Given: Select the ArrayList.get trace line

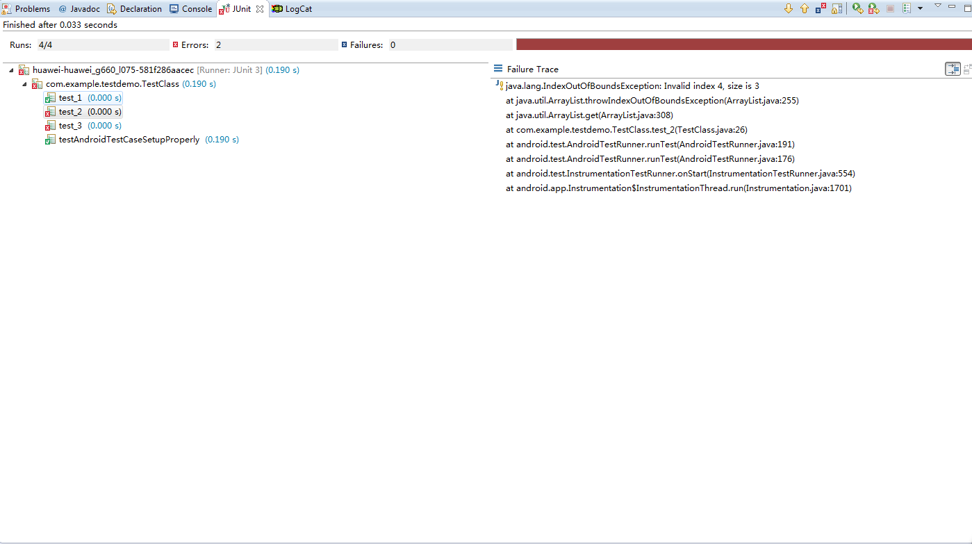Looking at the screenshot, I should (589, 115).
